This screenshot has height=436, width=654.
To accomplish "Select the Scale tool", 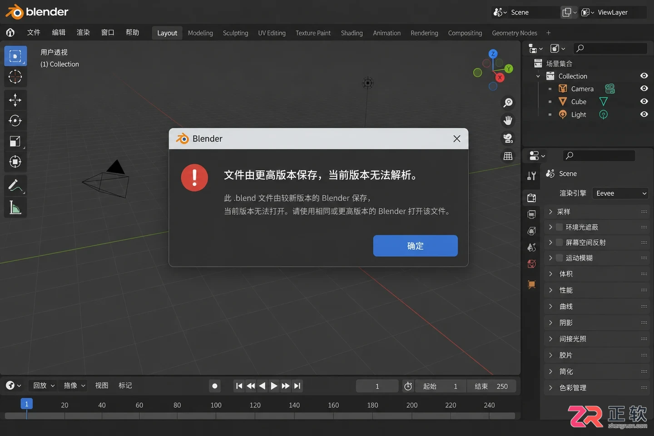I will pos(15,141).
